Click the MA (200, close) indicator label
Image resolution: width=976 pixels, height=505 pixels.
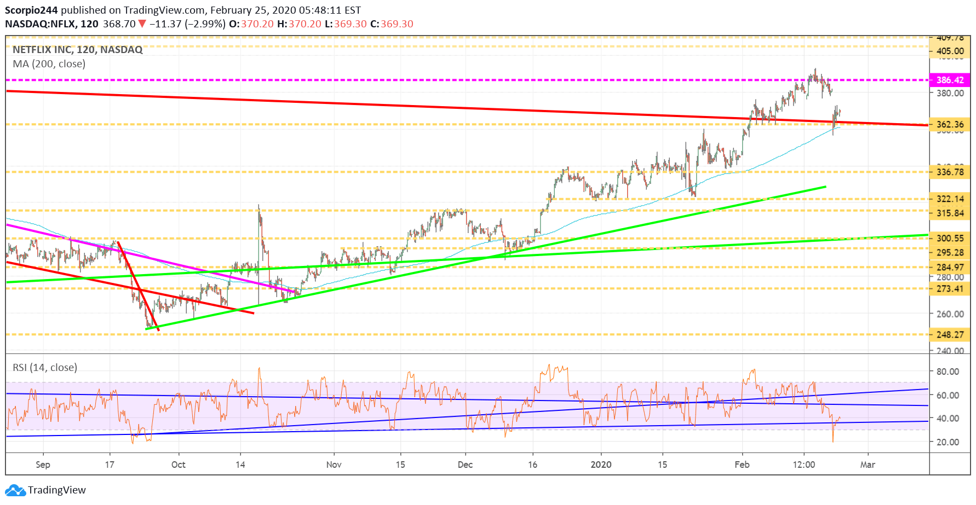coord(49,64)
